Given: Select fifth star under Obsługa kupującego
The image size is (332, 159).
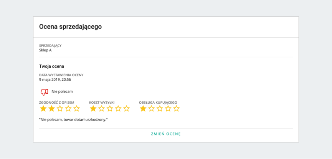Looking at the screenshot, I should coord(176,109).
